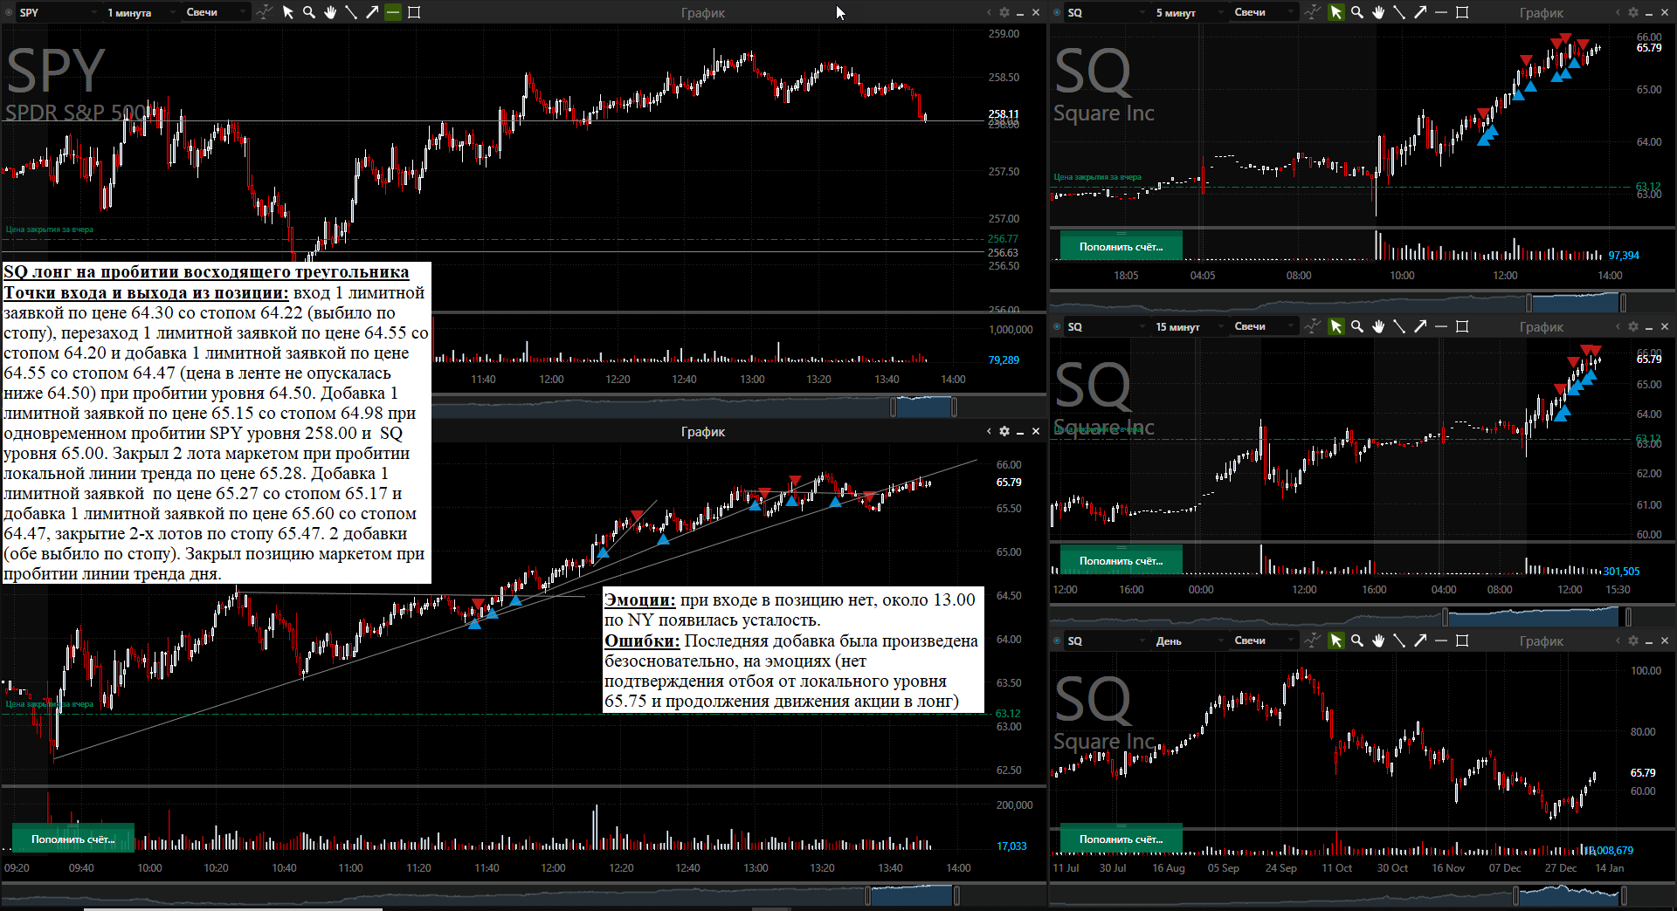This screenshot has height=911, width=1677.
Task: Collapse lower-left График panel with the left chevron
Action: tap(989, 431)
